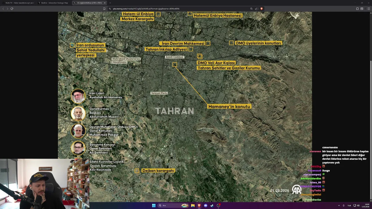The image size is (372, 209).
Task: Click the DMO Veli Asır Kışlası label
Action: [216, 63]
